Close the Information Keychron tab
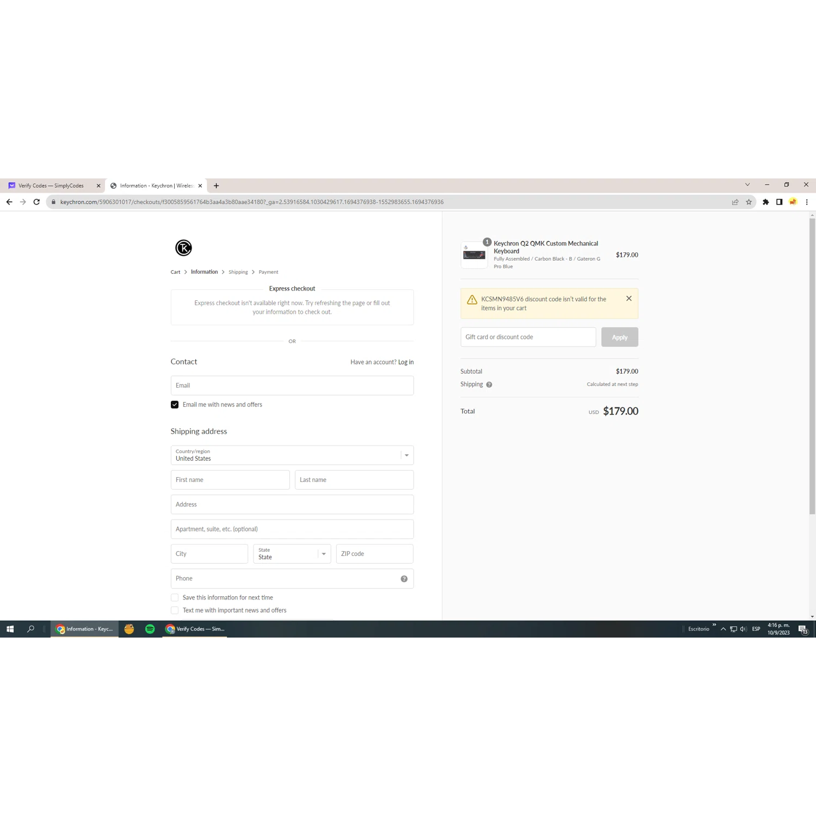 (x=200, y=186)
